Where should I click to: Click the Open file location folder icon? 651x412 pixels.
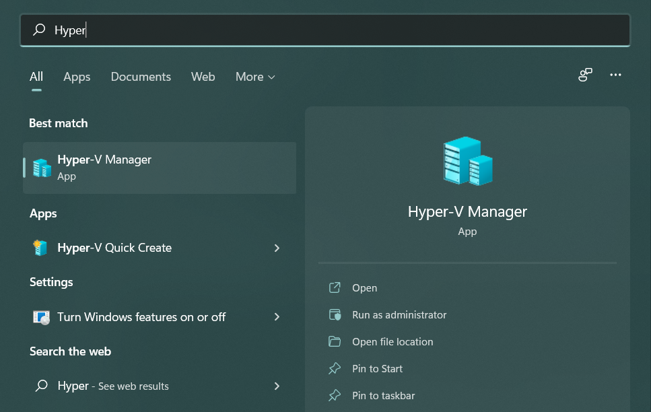[335, 341]
